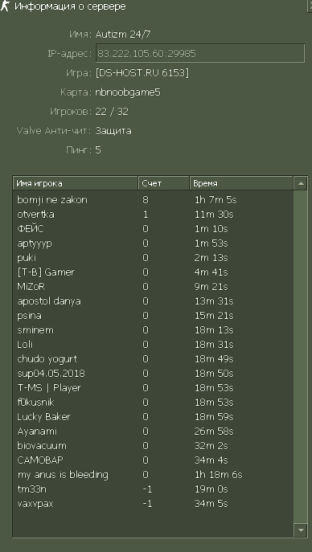Select player otvertka in the list

point(153,215)
